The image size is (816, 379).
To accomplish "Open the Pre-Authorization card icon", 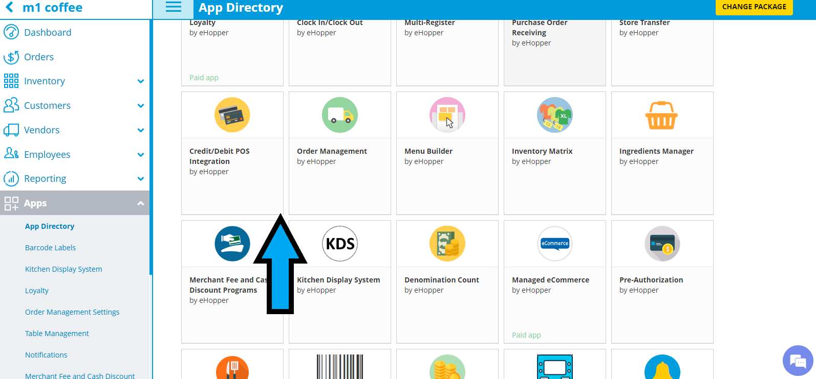I will (662, 244).
